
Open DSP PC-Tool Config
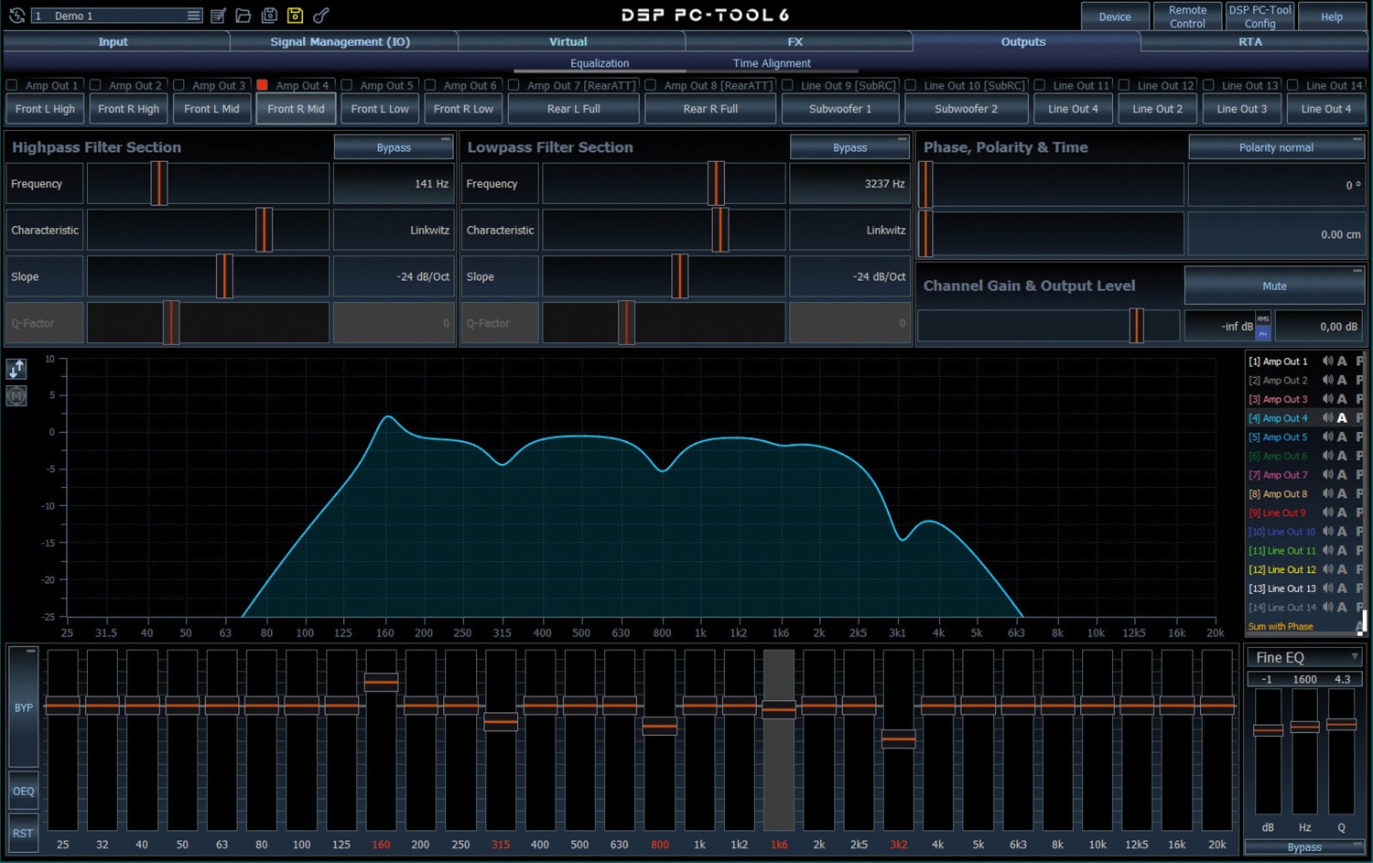(x=1259, y=16)
